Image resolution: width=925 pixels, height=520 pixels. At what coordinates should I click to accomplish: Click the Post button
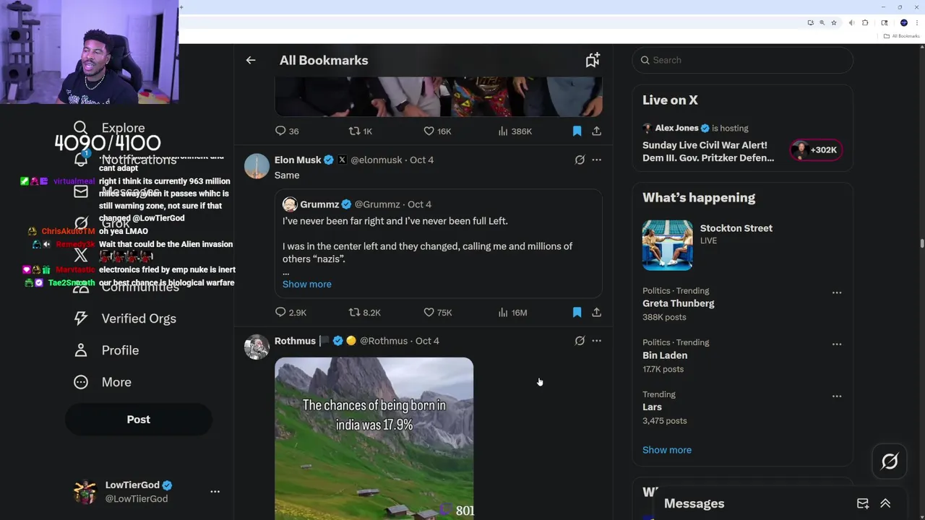click(139, 420)
